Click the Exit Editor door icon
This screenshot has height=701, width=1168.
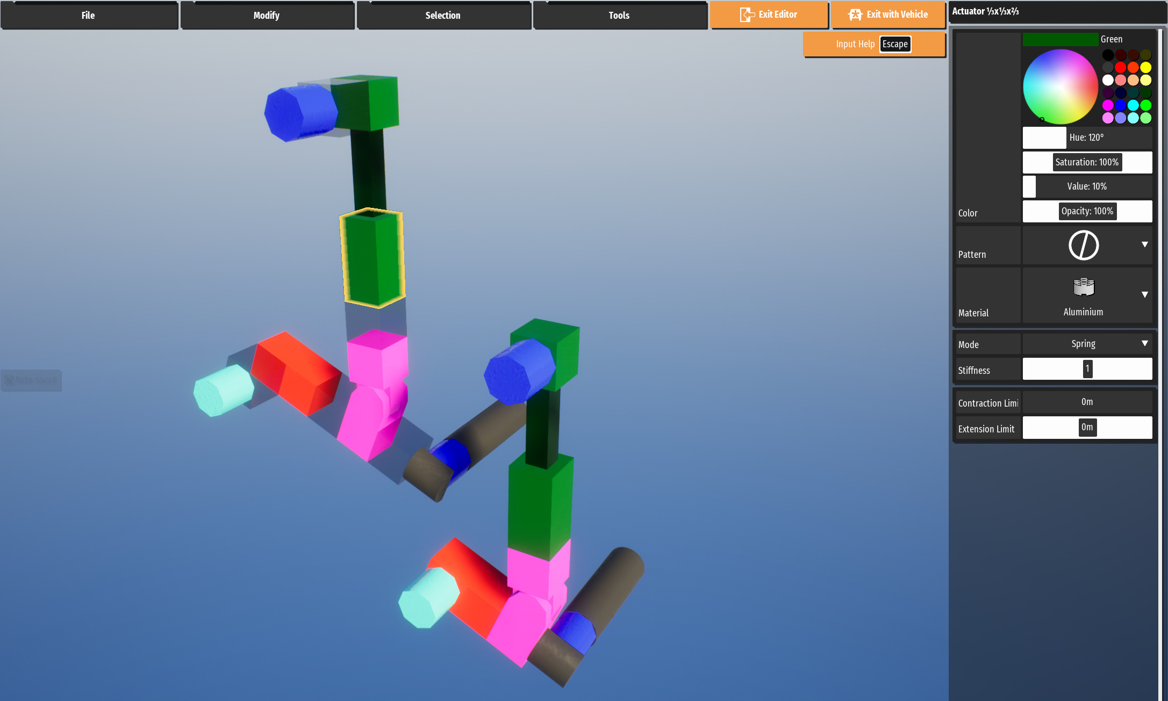pos(747,15)
